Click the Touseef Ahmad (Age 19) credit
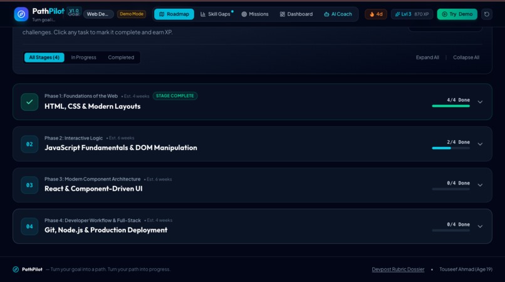The width and height of the screenshot is (505, 282). pyautogui.click(x=466, y=269)
